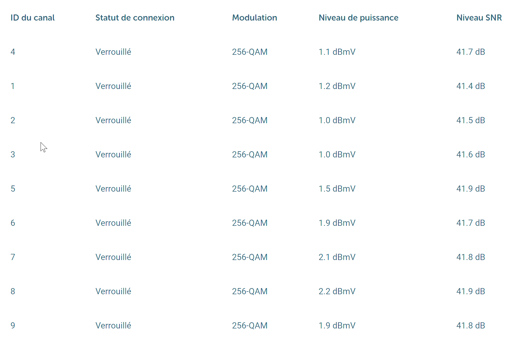Click 'Verrouillé' status for channel 3
Image resolution: width=518 pixels, height=341 pixels.
113,154
